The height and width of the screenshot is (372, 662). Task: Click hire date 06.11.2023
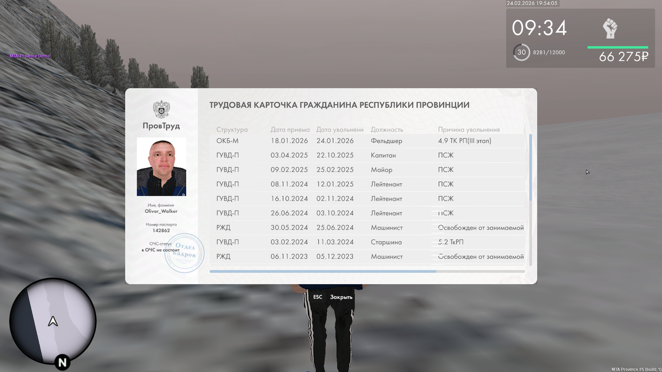[x=289, y=257]
